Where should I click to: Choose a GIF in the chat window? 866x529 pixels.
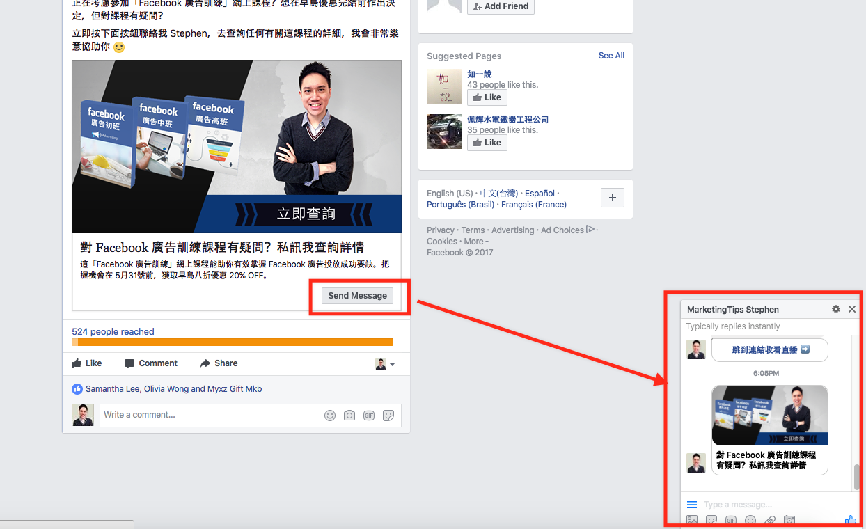[x=731, y=520]
